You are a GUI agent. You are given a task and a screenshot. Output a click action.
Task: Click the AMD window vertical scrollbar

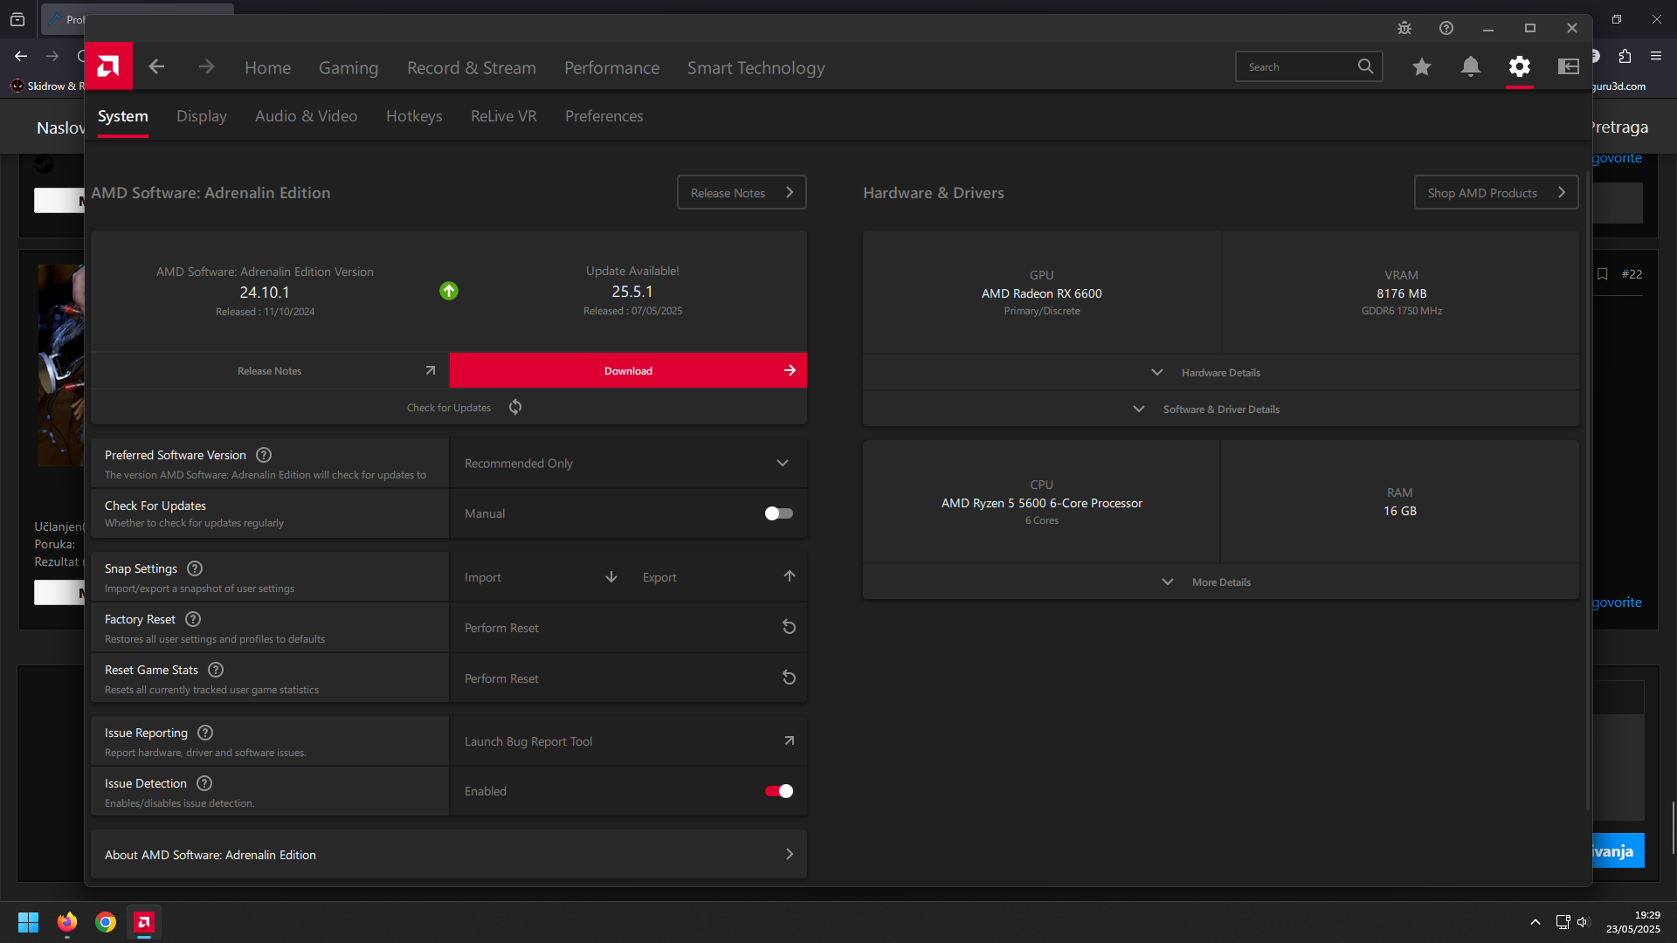(x=1587, y=489)
